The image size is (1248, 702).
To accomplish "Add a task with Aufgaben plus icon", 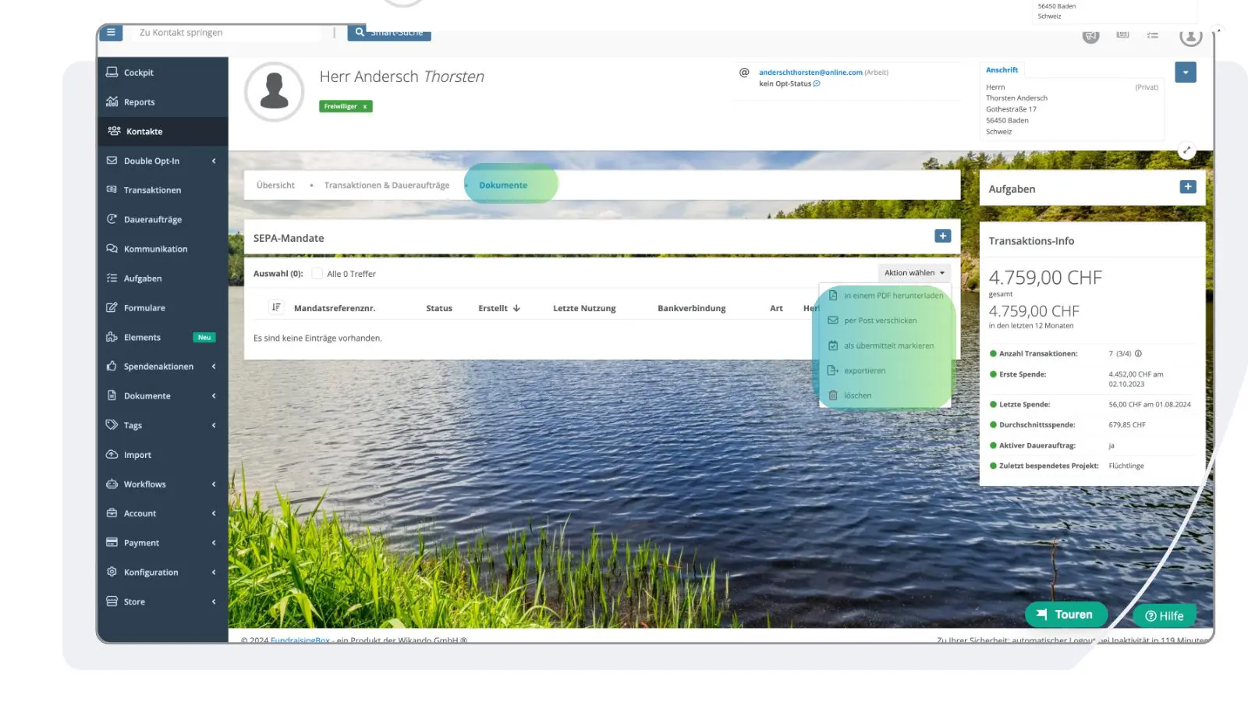I will tap(1187, 187).
